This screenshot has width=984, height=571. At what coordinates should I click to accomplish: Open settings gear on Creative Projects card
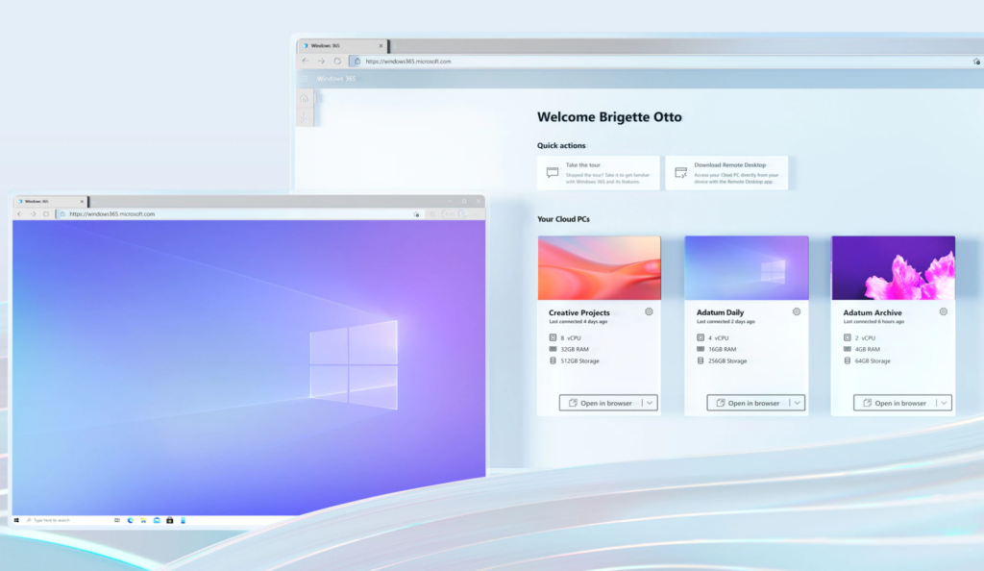click(x=649, y=311)
